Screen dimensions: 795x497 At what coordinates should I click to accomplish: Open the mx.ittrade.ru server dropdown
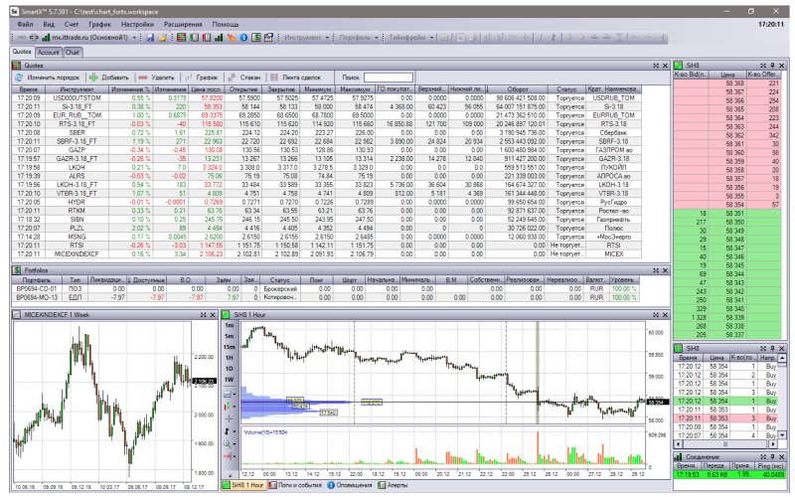pos(134,38)
